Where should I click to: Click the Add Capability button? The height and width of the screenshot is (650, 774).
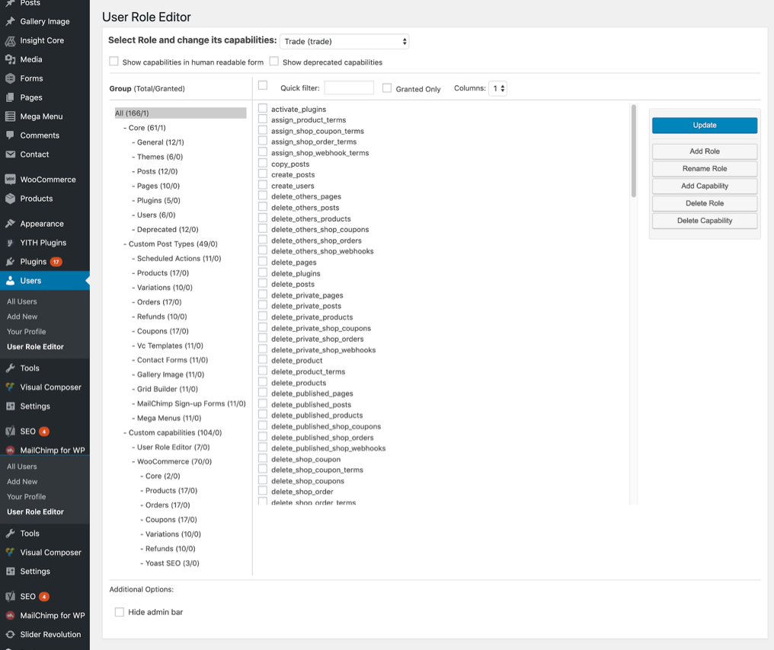705,186
